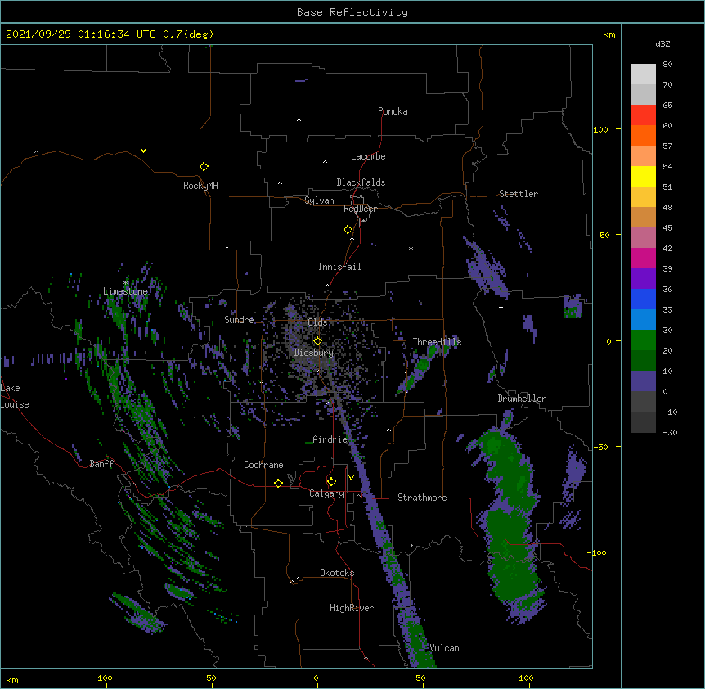Click the Innisfail city label

coord(339,267)
